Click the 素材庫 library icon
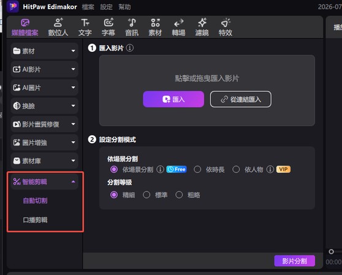 [17, 161]
